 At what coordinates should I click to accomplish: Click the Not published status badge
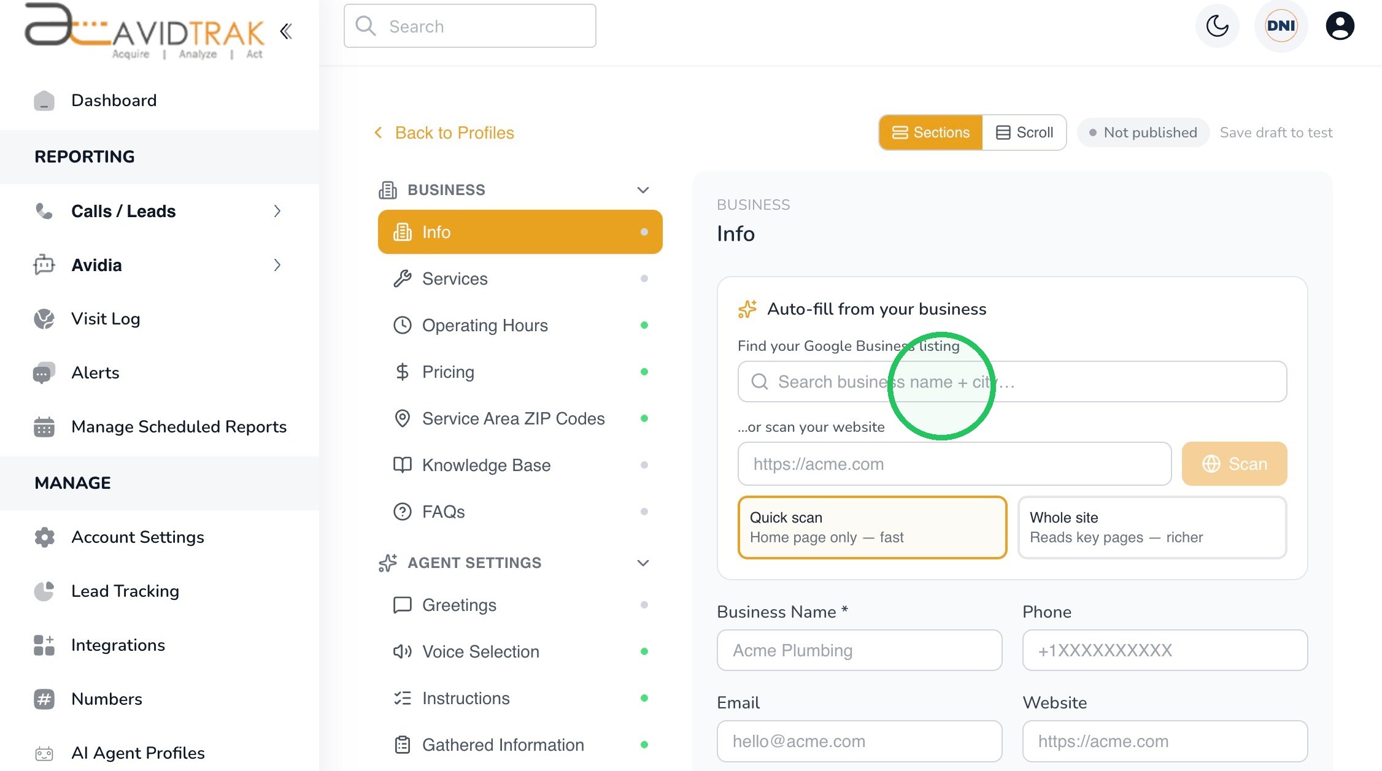click(1143, 132)
